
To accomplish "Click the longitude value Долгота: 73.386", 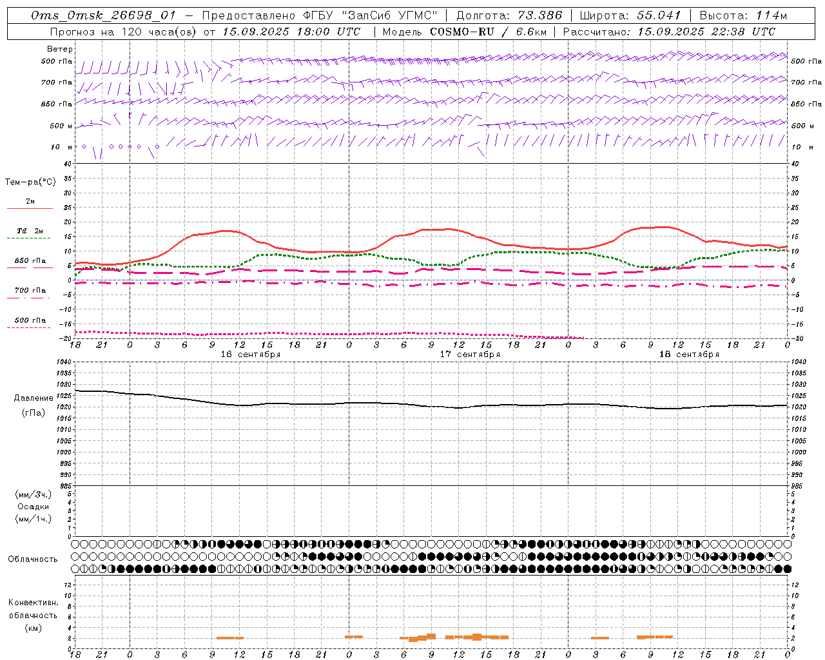I will coord(509,15).
